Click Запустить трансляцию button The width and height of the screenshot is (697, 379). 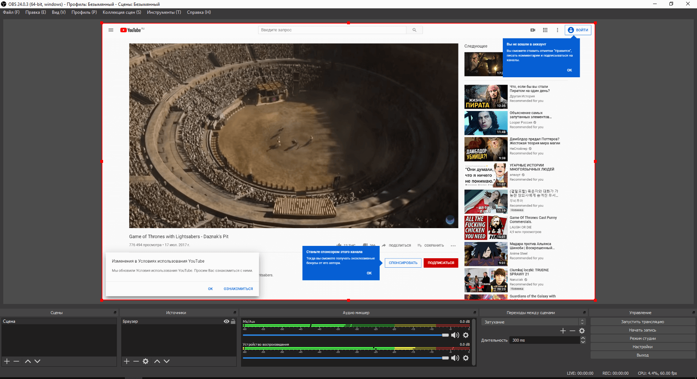(x=643, y=322)
